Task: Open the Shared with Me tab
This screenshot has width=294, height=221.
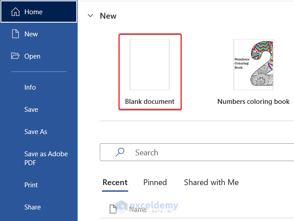Action: click(211, 182)
